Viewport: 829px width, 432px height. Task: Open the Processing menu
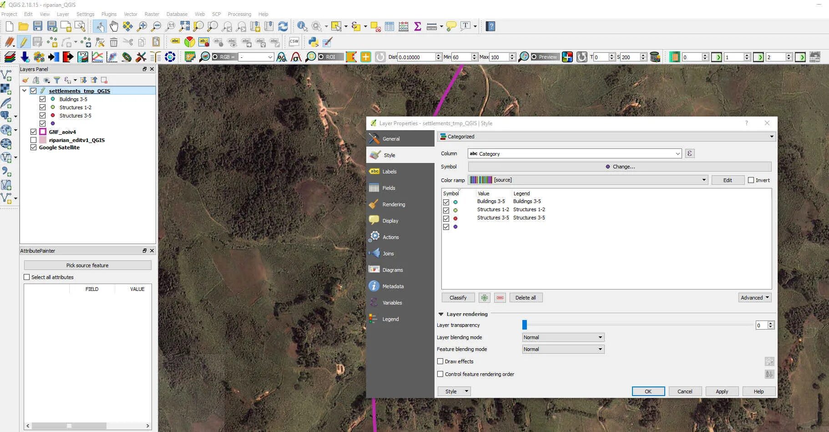239,14
